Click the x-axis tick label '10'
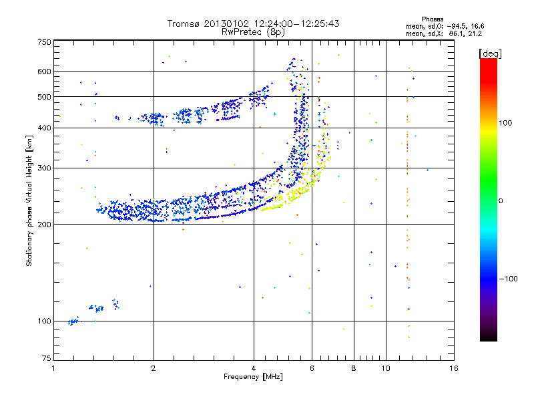534x401 pixels. click(x=386, y=368)
